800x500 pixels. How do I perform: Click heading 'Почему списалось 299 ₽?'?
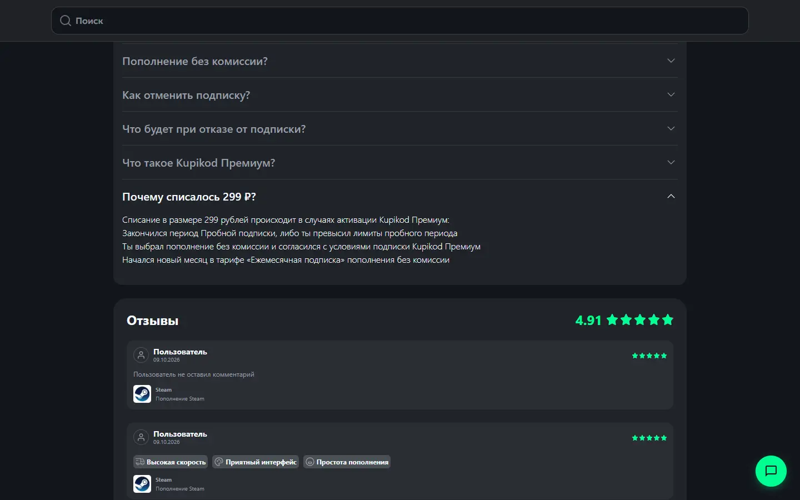189,197
